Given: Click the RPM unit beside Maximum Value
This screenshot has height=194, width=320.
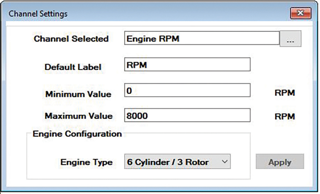Looking at the screenshot, I should tap(284, 117).
